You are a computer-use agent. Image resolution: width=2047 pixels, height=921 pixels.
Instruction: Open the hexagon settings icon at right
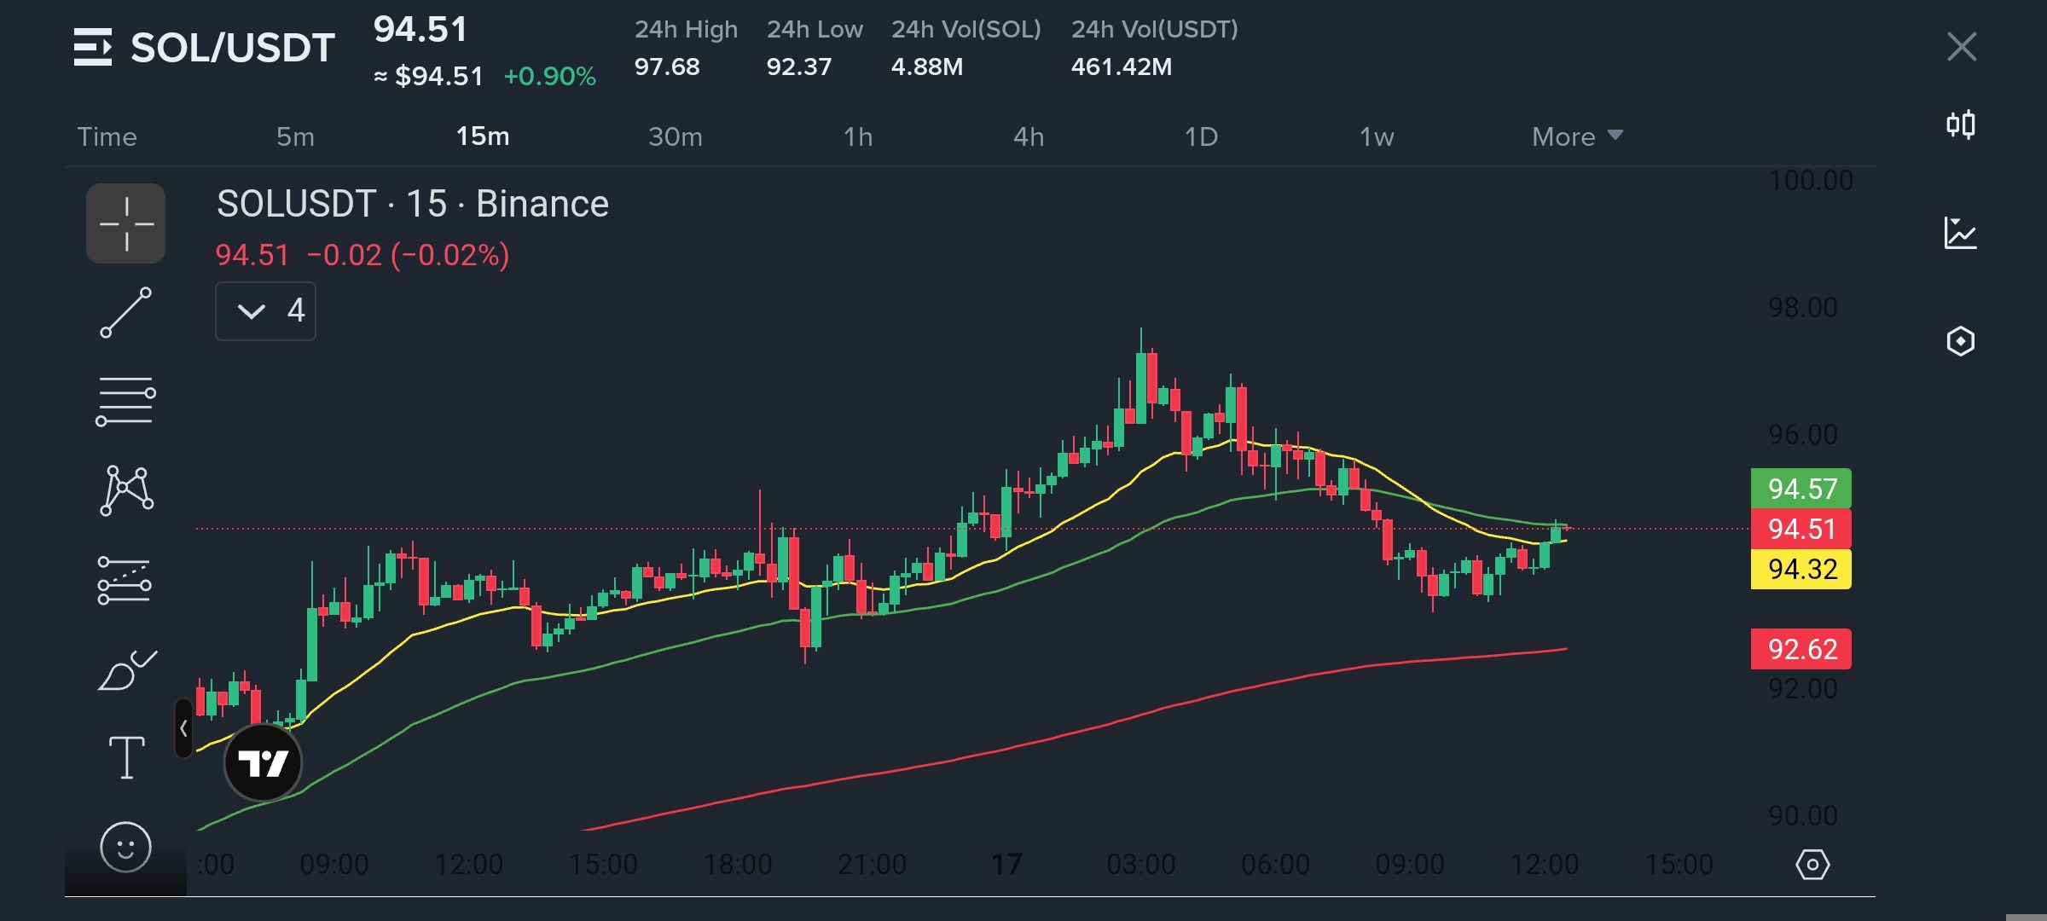[1960, 341]
